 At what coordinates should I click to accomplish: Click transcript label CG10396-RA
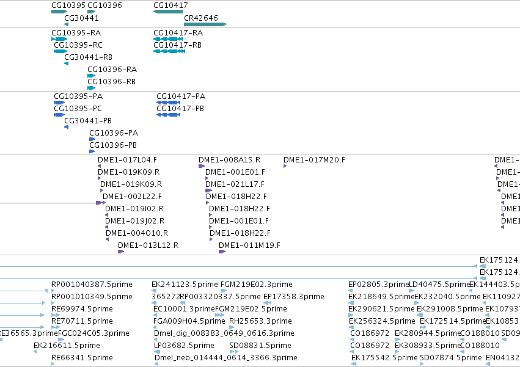(x=112, y=70)
